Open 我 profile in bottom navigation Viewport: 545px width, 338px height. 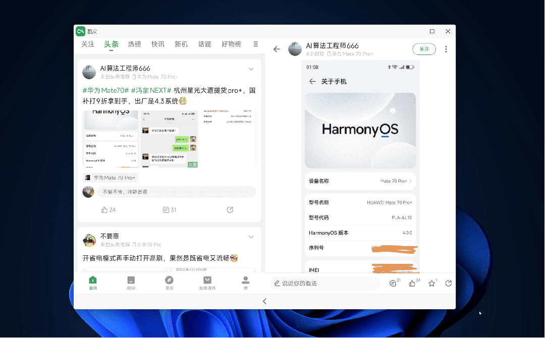[245, 283]
